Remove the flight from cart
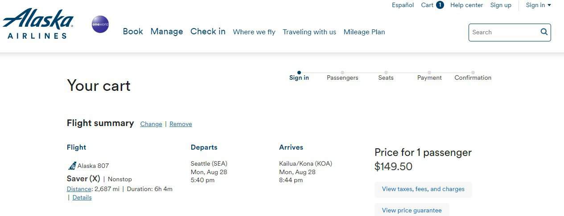The width and height of the screenshot is (564, 216). (181, 124)
